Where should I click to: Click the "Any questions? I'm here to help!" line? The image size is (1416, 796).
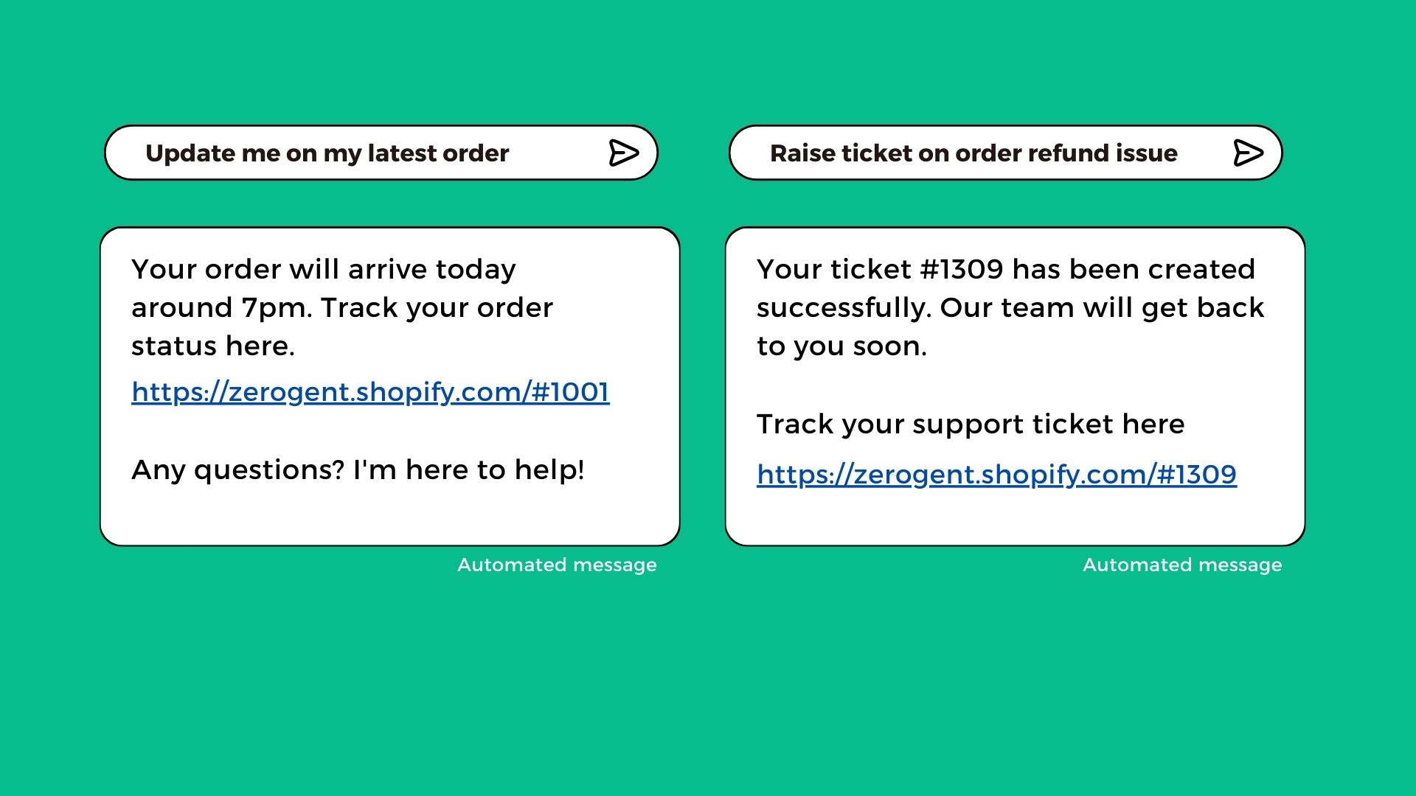click(358, 470)
